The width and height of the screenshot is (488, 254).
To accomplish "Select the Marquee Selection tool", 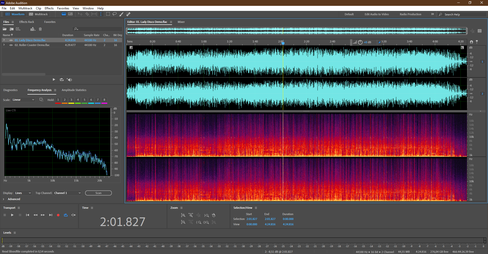I will 108,14.
